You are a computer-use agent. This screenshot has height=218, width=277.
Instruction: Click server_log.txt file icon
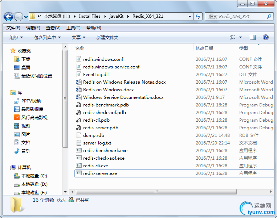click(x=79, y=143)
